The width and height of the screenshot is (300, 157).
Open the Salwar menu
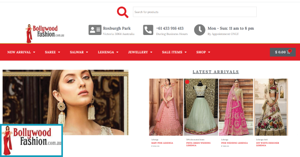(x=77, y=52)
